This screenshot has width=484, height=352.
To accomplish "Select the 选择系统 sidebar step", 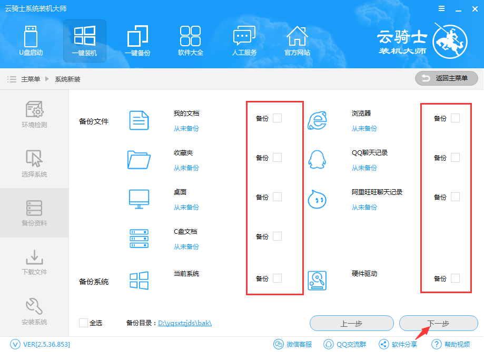I will coord(34,163).
